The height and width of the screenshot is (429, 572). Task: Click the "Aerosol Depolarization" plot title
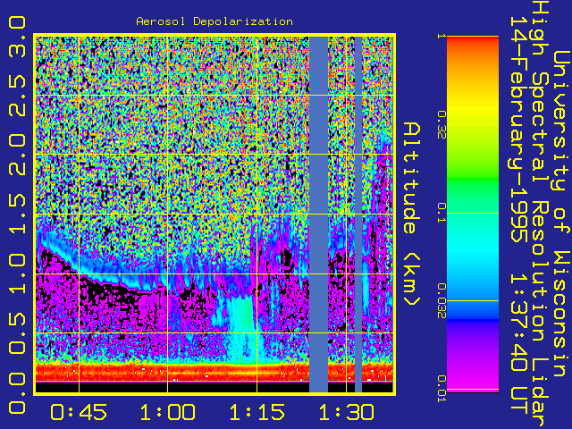(214, 21)
